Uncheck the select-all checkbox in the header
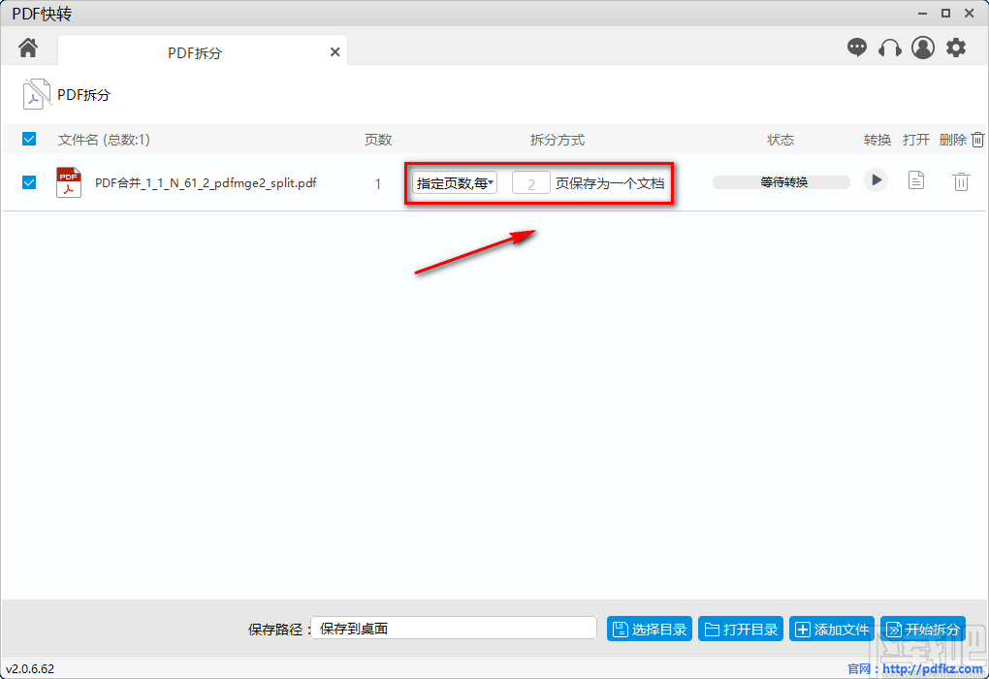989x679 pixels. [x=28, y=139]
